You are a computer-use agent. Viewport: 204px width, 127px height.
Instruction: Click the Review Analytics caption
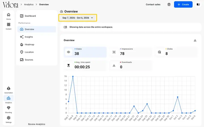tap(37, 124)
